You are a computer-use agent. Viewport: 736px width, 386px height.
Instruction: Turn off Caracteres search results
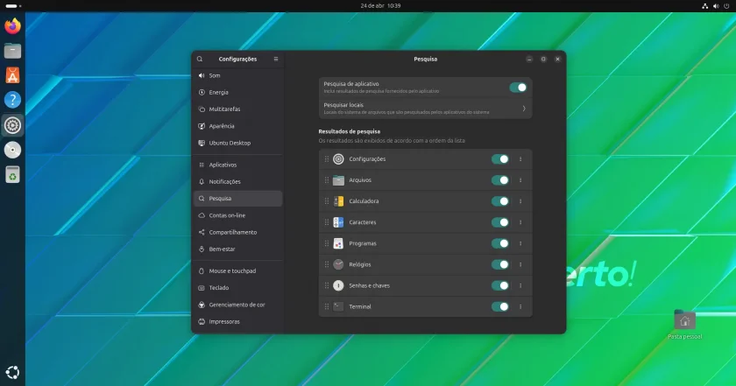click(500, 222)
